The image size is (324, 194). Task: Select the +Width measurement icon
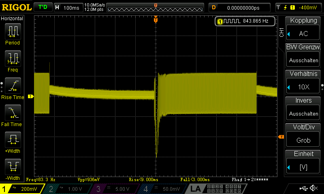tap(13, 139)
